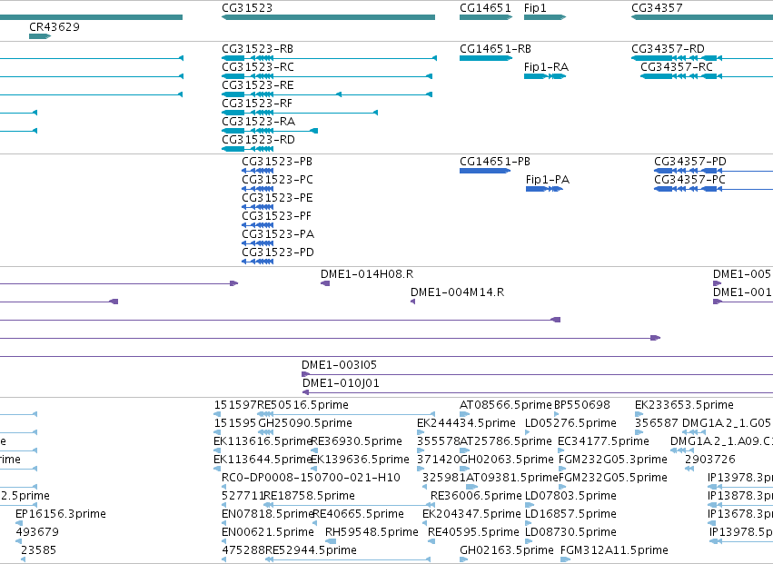Image resolution: width=773 pixels, height=564 pixels.
Task: Click the Fip1-RA transcript label
Action: tap(546, 67)
